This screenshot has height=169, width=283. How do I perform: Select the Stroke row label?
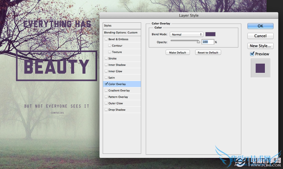pyautogui.click(x=112, y=59)
